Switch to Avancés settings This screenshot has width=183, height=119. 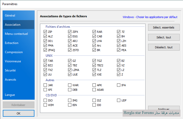click(19, 80)
